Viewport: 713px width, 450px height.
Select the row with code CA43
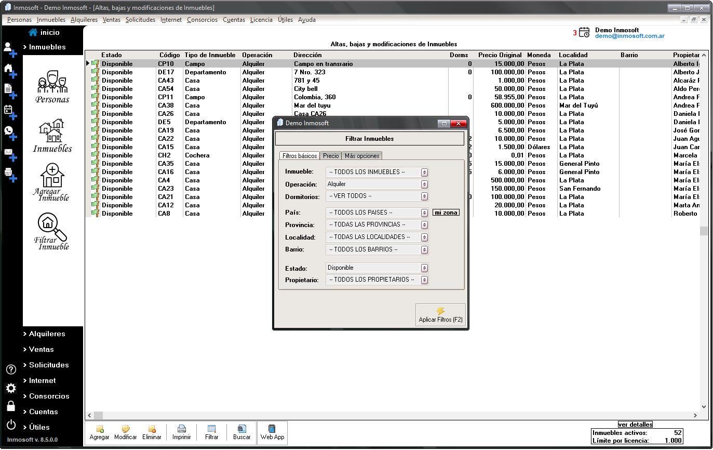392,81
